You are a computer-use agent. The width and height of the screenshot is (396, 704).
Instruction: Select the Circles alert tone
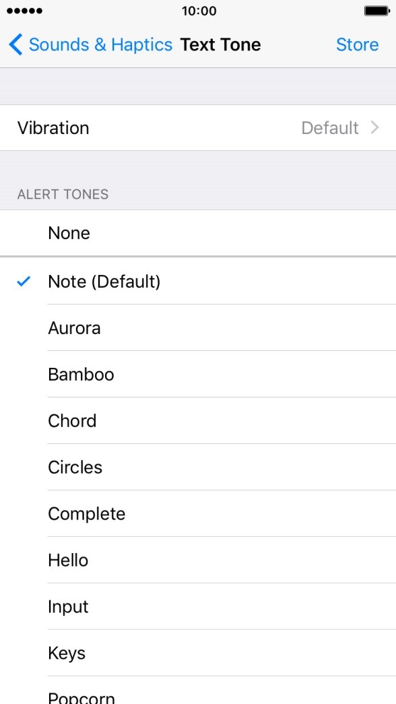[74, 468]
